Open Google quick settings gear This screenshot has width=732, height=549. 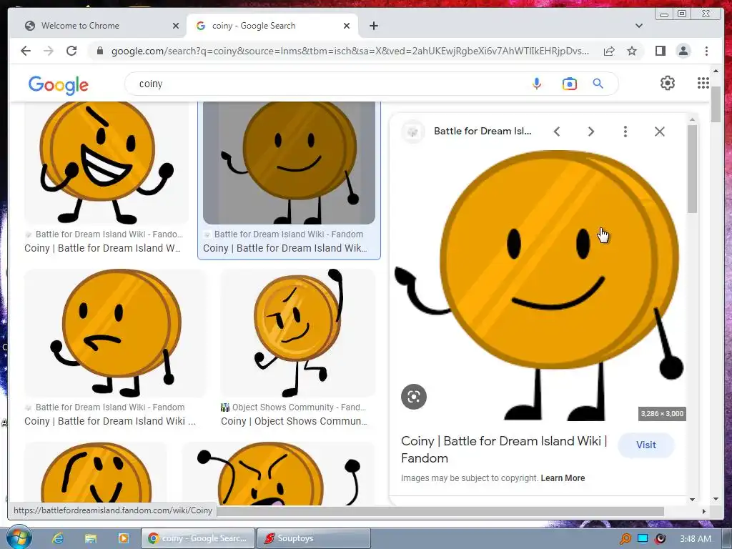click(x=668, y=83)
